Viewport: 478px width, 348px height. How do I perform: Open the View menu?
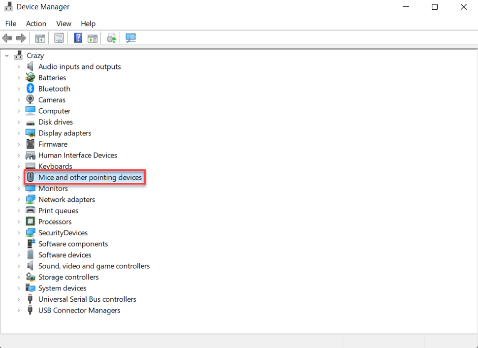(64, 24)
